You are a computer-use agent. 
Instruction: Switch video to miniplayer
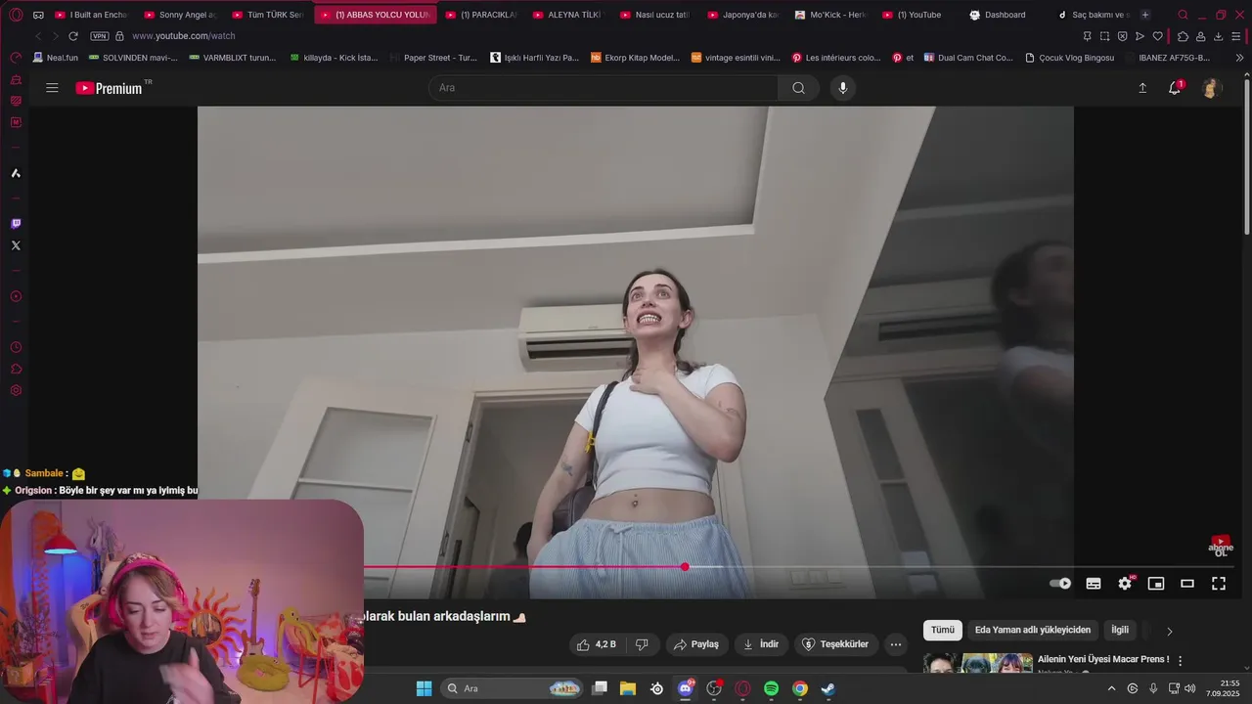point(1156,583)
